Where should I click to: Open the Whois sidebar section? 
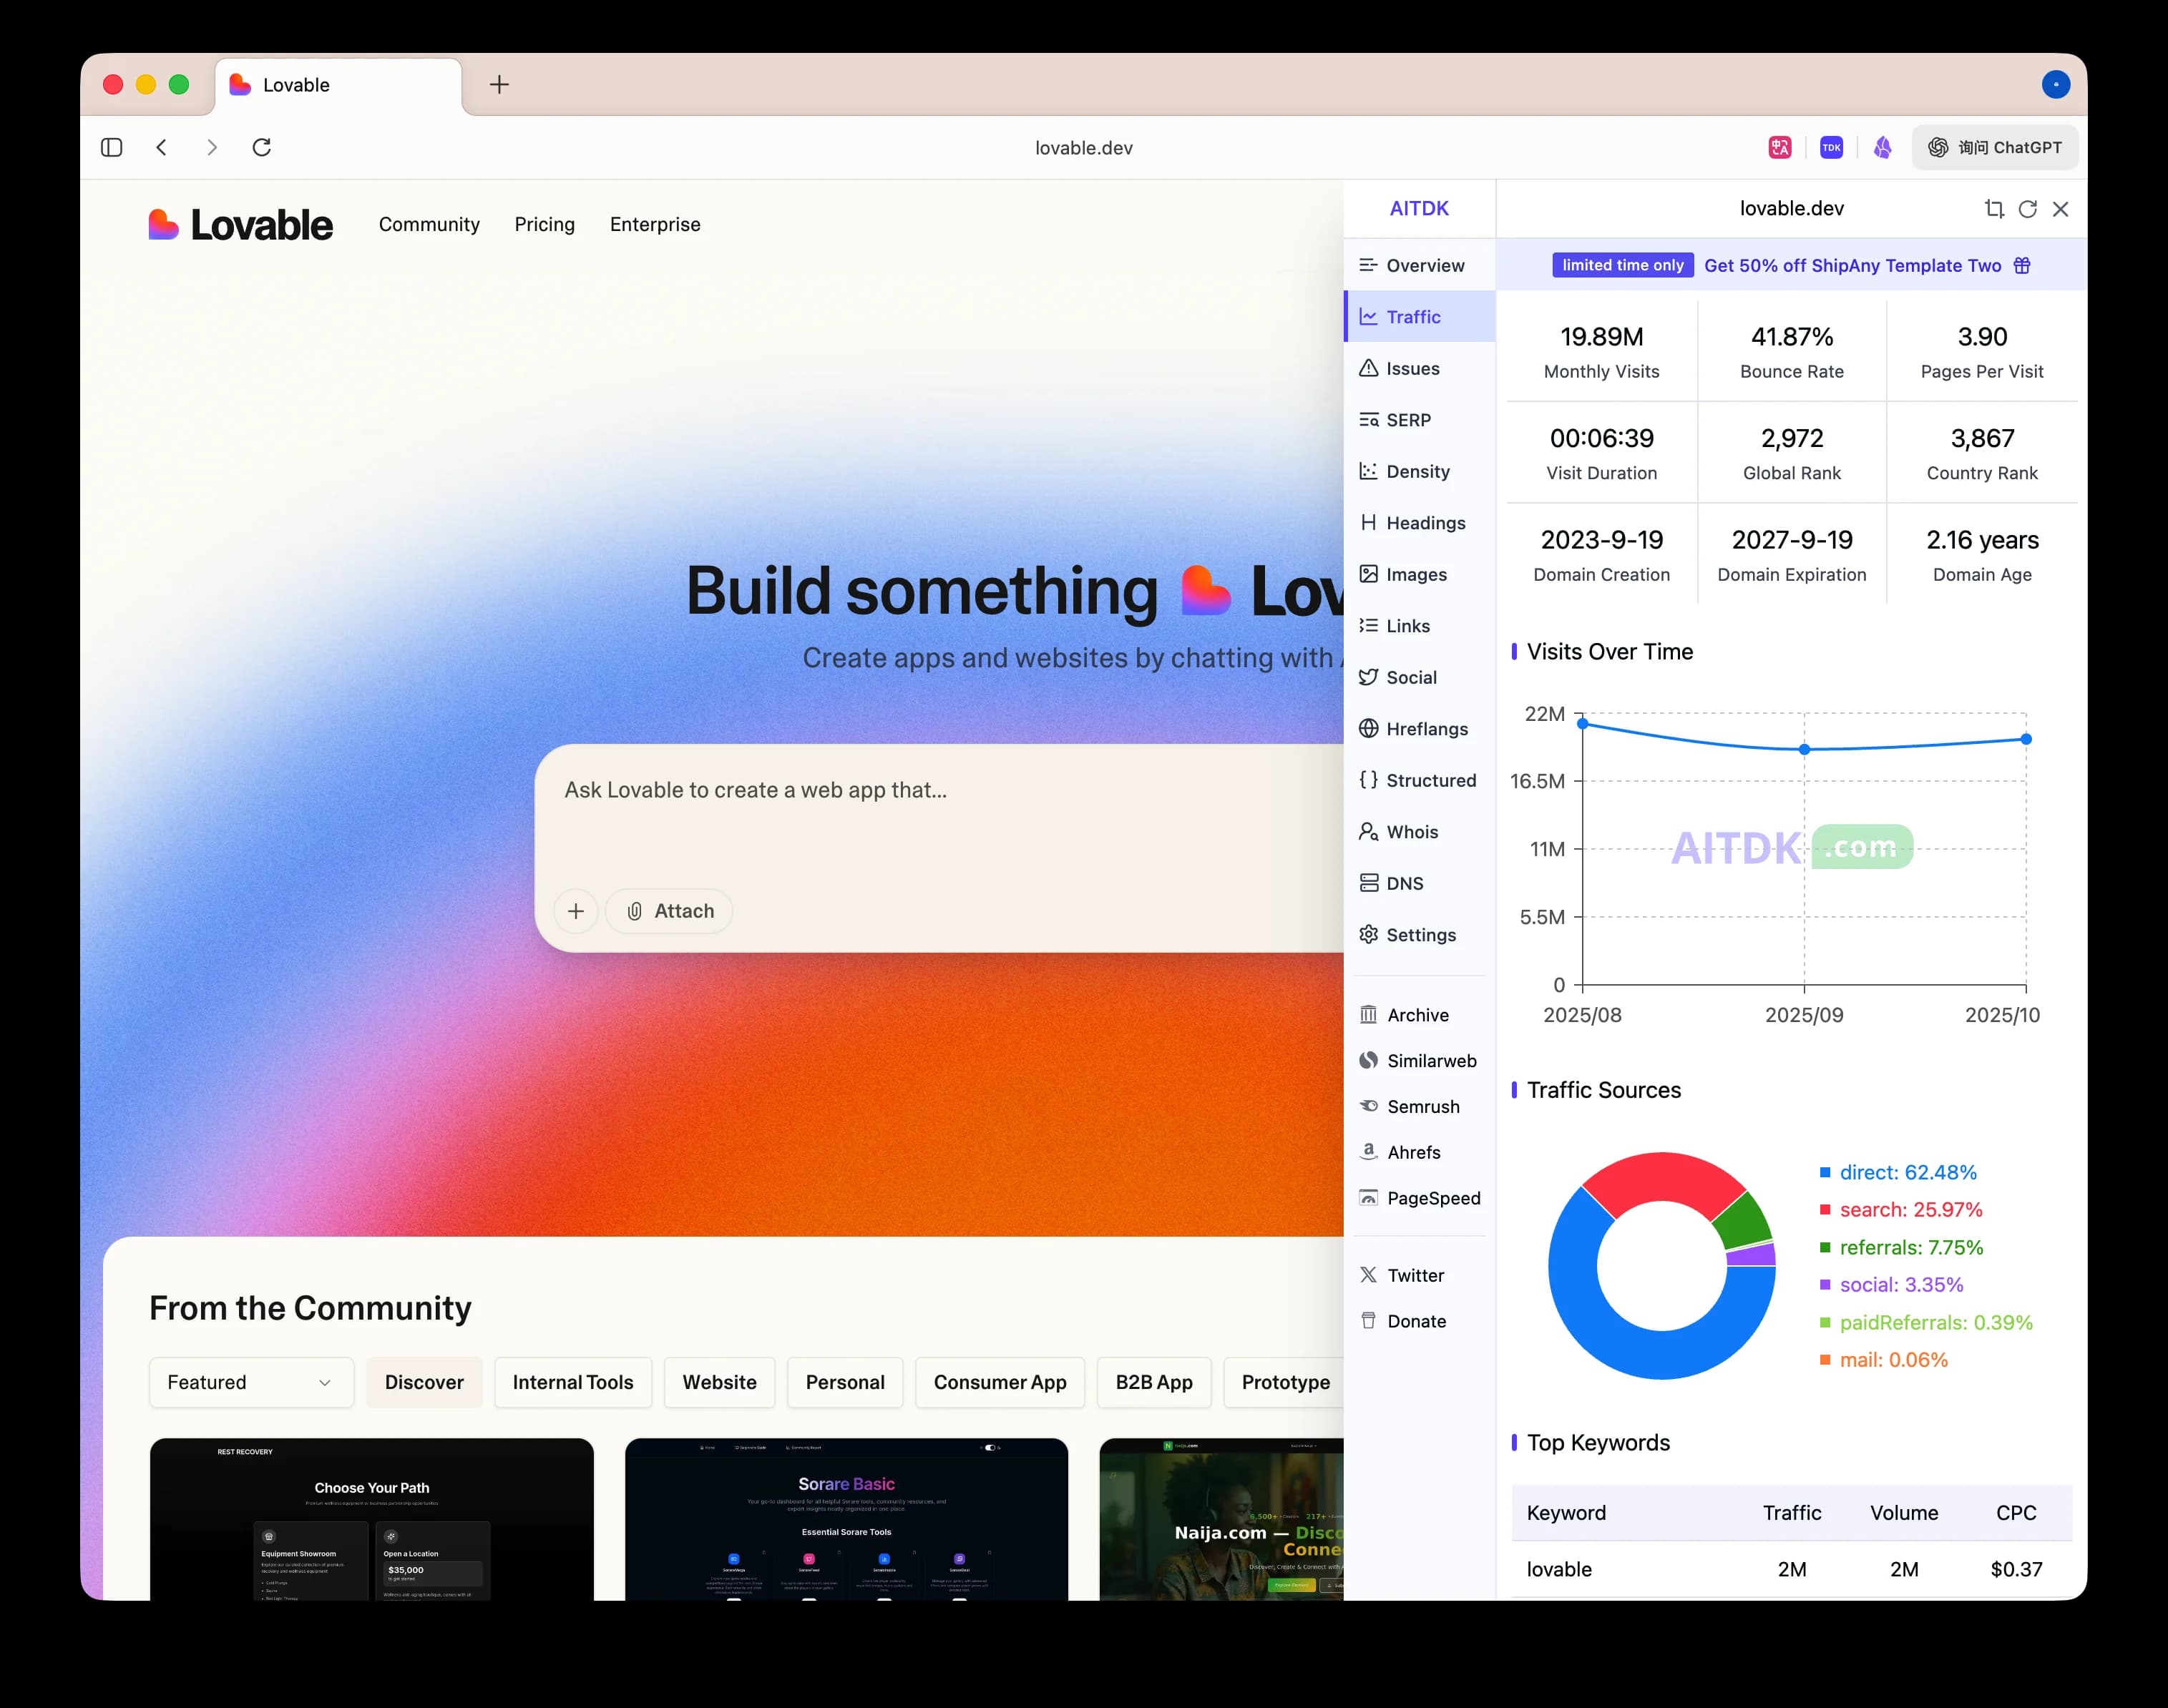(1411, 832)
